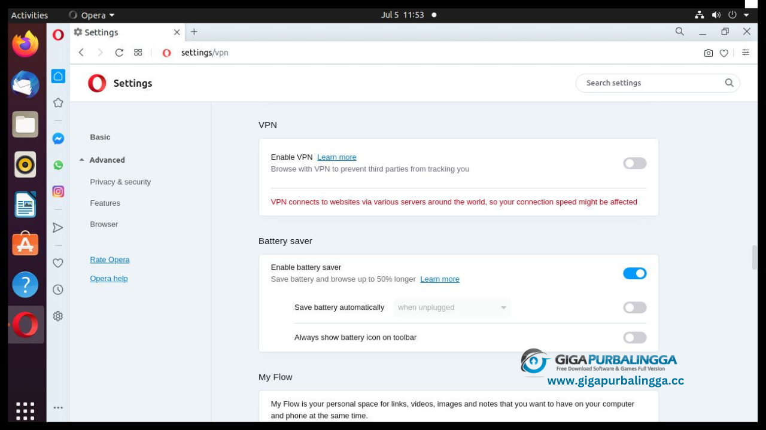Open Instagram in the sidebar

[58, 191]
